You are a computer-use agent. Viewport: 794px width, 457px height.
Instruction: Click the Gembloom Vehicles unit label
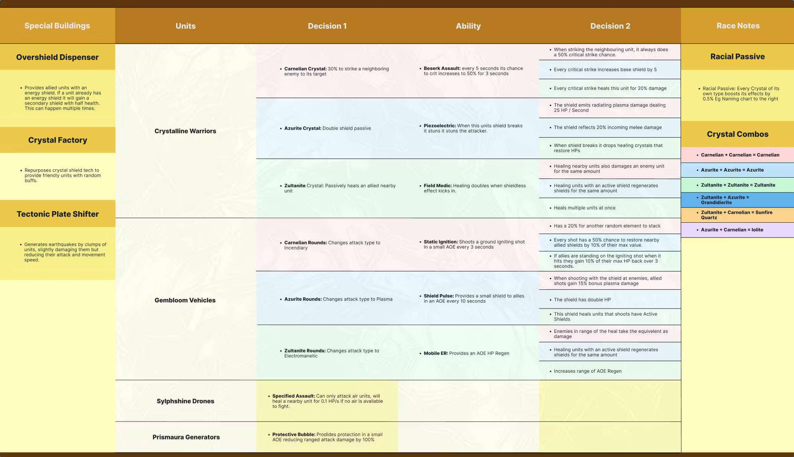185,300
